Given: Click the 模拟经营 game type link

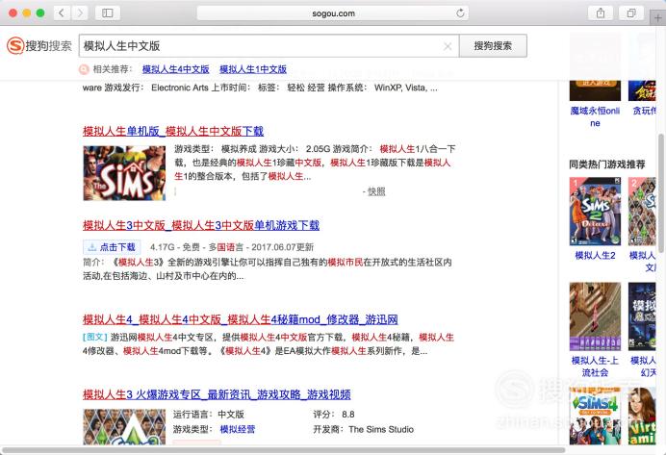Looking at the screenshot, I should (238, 429).
